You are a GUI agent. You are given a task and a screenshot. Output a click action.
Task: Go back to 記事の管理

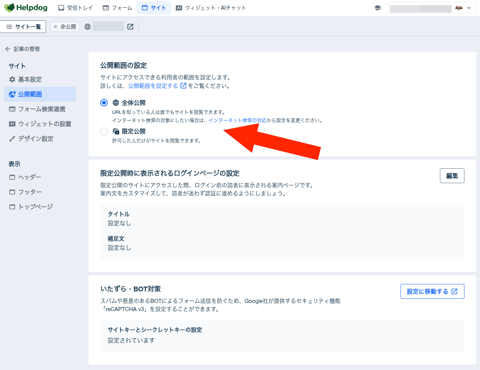pyautogui.click(x=22, y=49)
